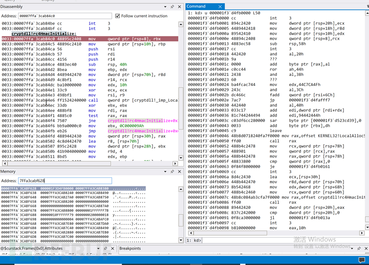The width and height of the screenshot is (369, 265).
Task: Select the sub rsp, 40h instruction line
Action: click(x=90, y=65)
